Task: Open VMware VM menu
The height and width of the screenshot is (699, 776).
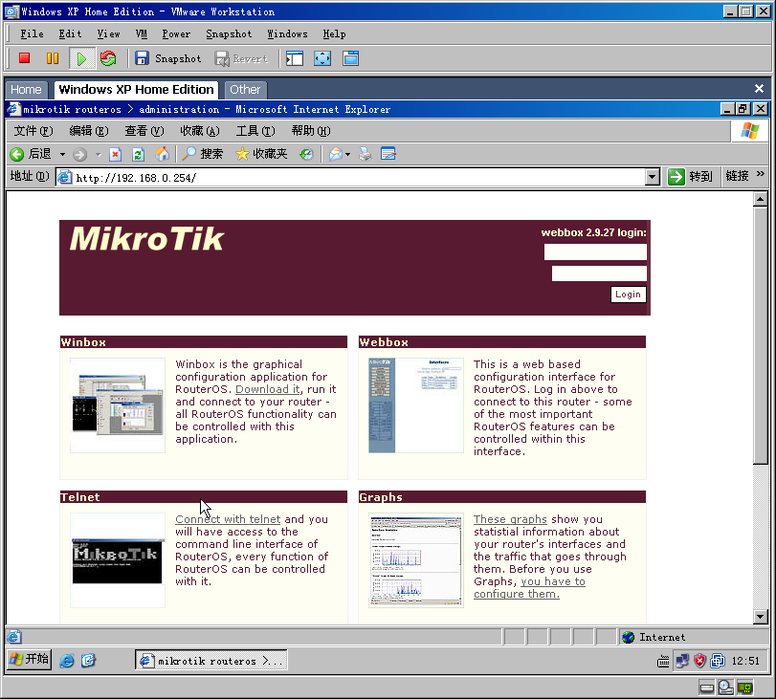Action: (x=142, y=33)
